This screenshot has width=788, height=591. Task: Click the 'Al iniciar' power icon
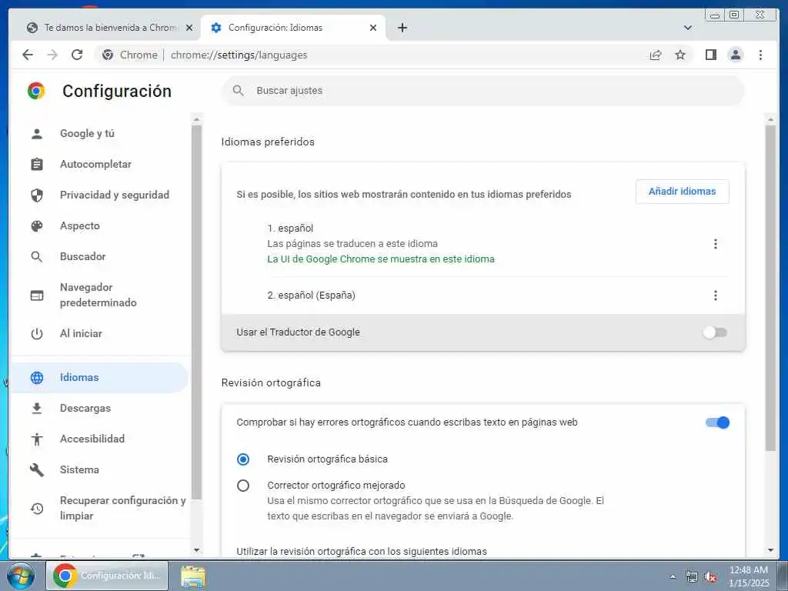pyautogui.click(x=37, y=334)
